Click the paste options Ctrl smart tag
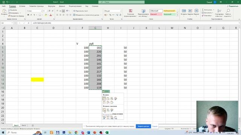Image resolution: width=241 pixels, height=135 pixels. pyautogui.click(x=106, y=91)
